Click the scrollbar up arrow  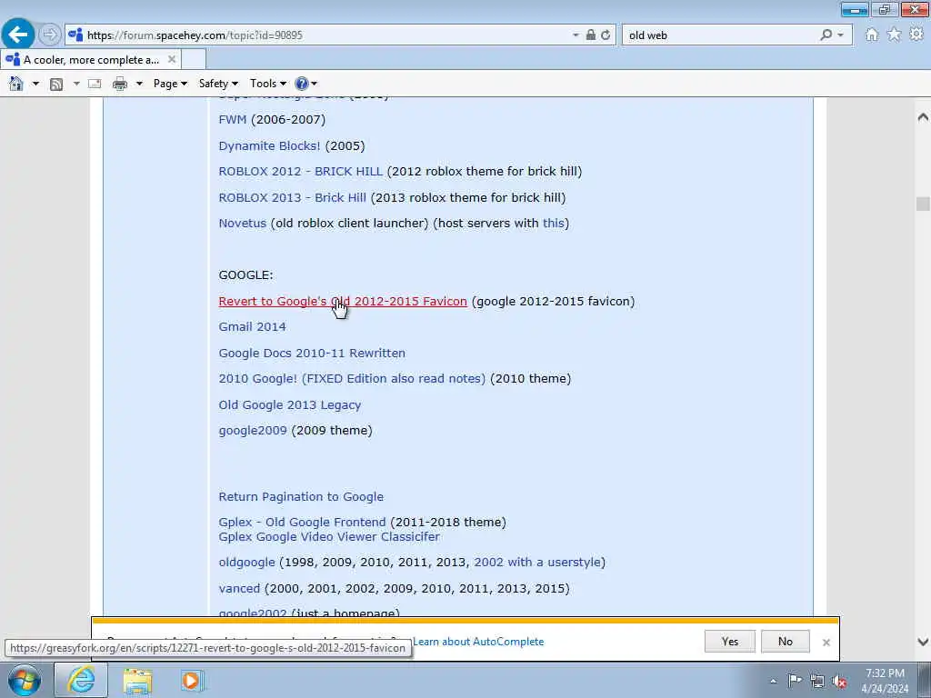coord(923,117)
